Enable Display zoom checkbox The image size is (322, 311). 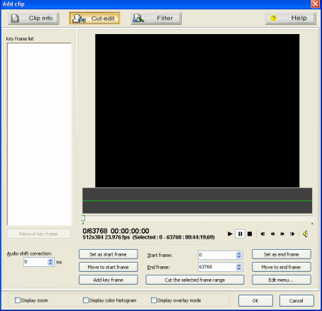point(18,300)
